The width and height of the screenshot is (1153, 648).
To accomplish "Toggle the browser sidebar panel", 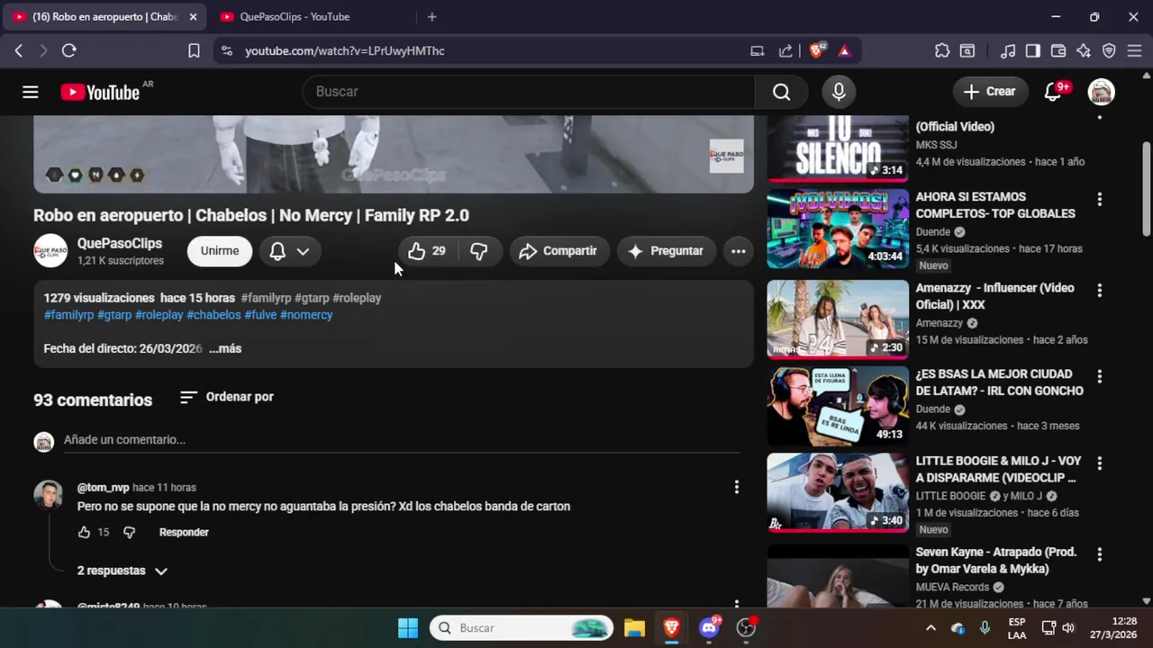I will tap(1033, 51).
